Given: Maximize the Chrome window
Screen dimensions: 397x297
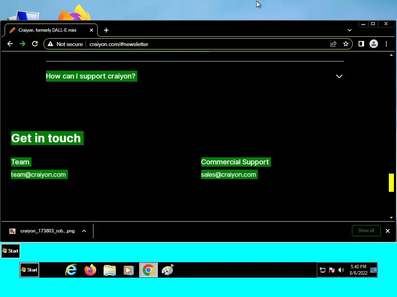Looking at the screenshot, I should (x=373, y=24).
